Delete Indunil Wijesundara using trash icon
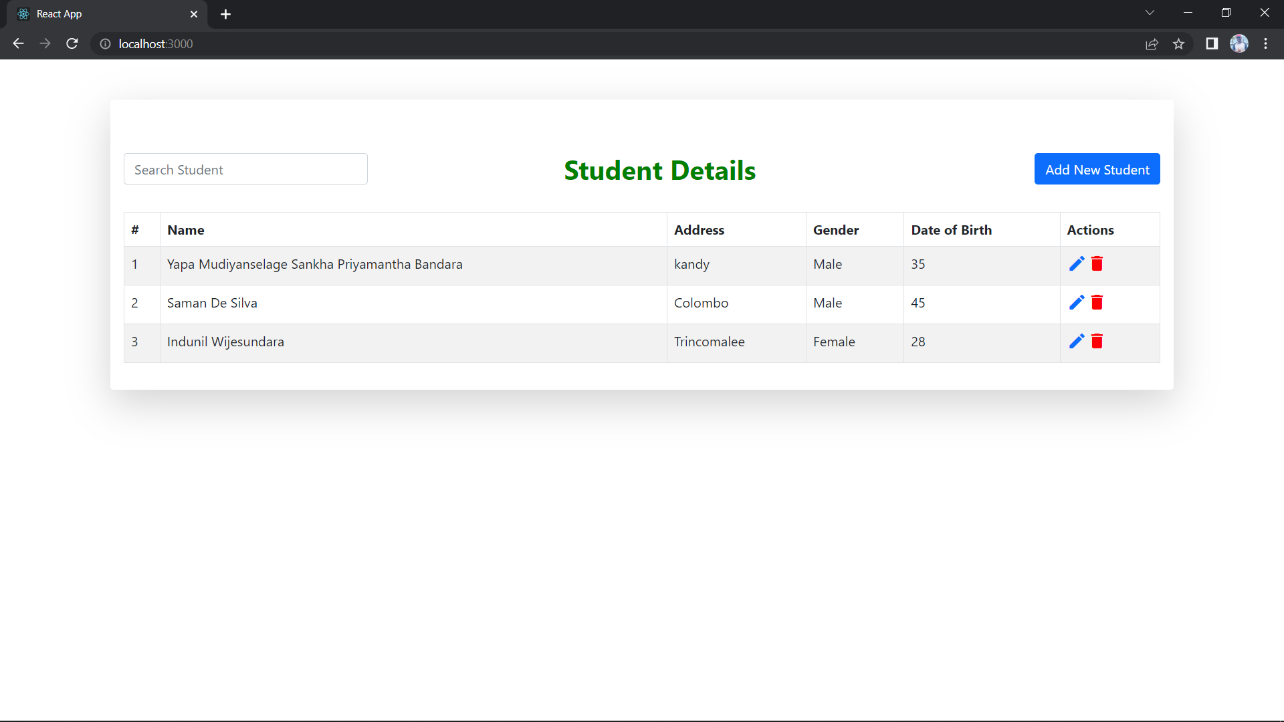1284x722 pixels. click(x=1096, y=341)
